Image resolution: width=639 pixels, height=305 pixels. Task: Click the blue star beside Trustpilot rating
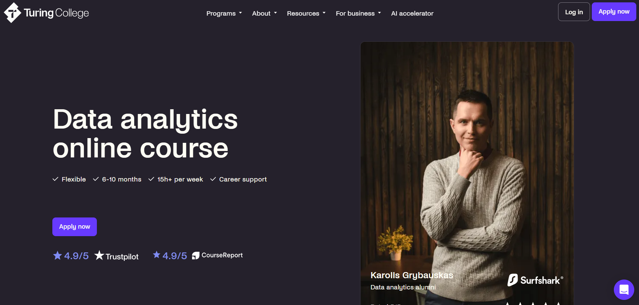click(x=57, y=255)
